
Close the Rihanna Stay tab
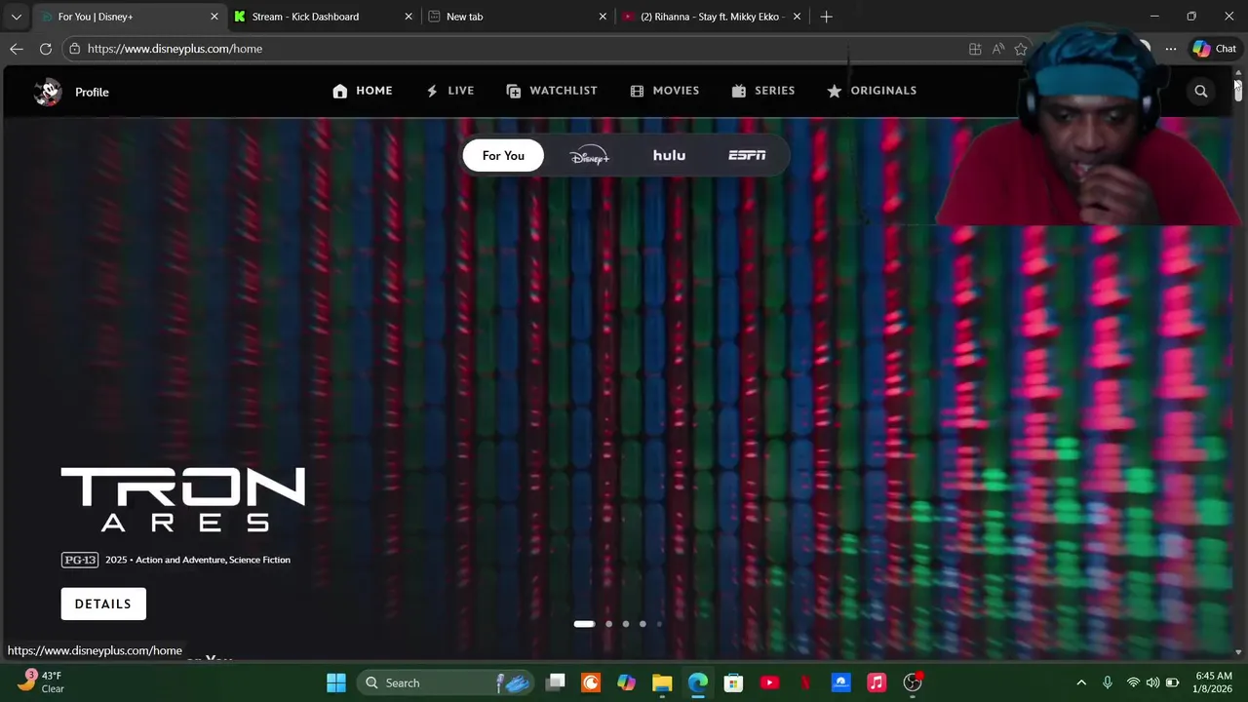coord(798,17)
